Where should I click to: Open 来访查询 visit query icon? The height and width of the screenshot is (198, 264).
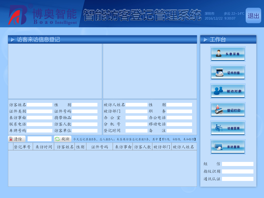228,147
